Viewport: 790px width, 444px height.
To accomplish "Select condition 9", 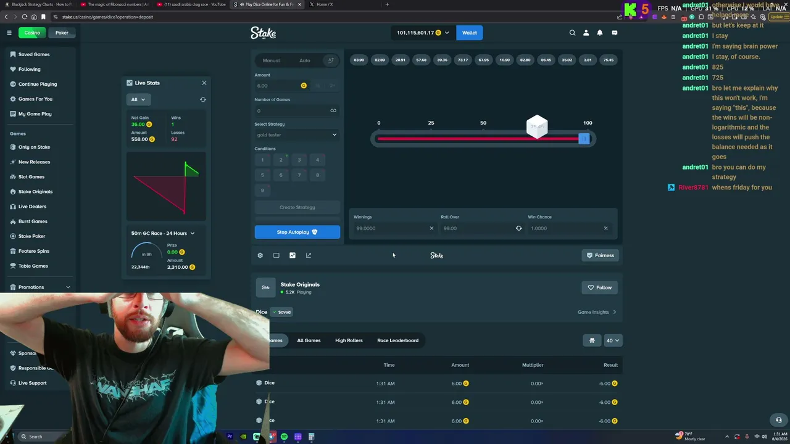I will pyautogui.click(x=262, y=190).
